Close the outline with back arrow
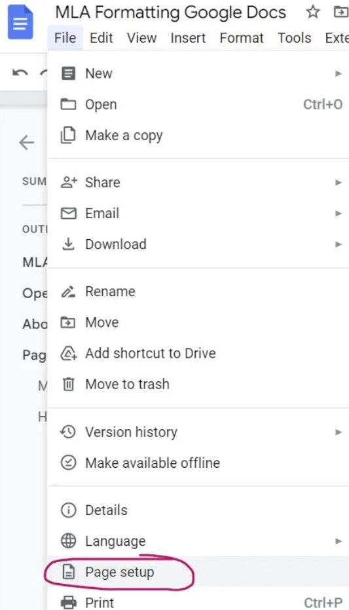 pyautogui.click(x=27, y=142)
